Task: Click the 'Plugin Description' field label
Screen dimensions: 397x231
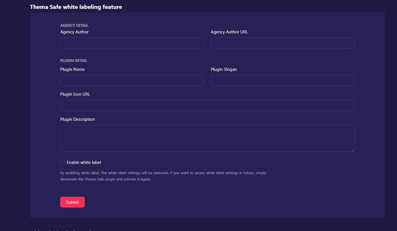Action: (x=78, y=119)
